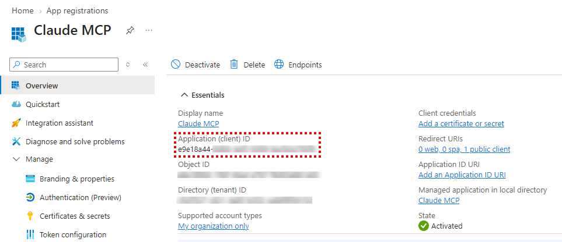The image size is (562, 242).
Task: Click the Claude MCP page title
Action: tap(72, 30)
